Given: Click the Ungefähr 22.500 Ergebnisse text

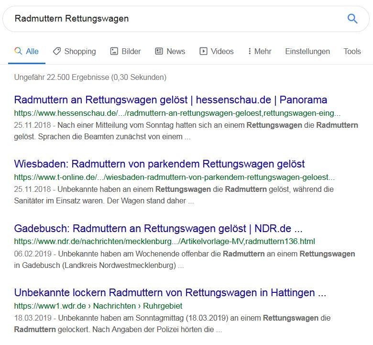Looking at the screenshot, I should [x=90, y=78].
